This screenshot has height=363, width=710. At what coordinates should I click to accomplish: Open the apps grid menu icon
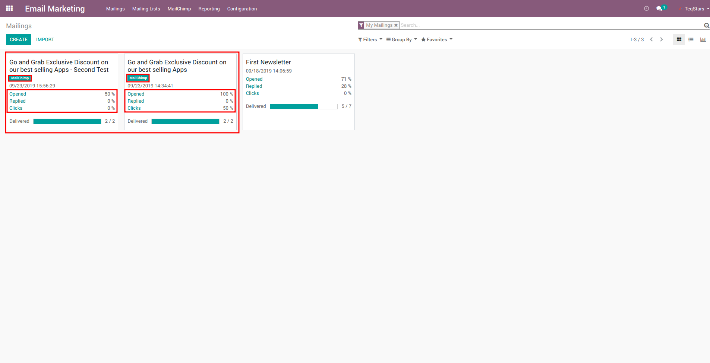pos(9,8)
